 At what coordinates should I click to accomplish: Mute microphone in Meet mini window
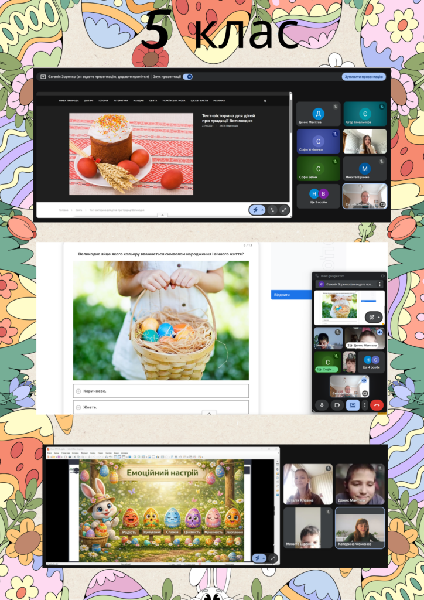322,404
